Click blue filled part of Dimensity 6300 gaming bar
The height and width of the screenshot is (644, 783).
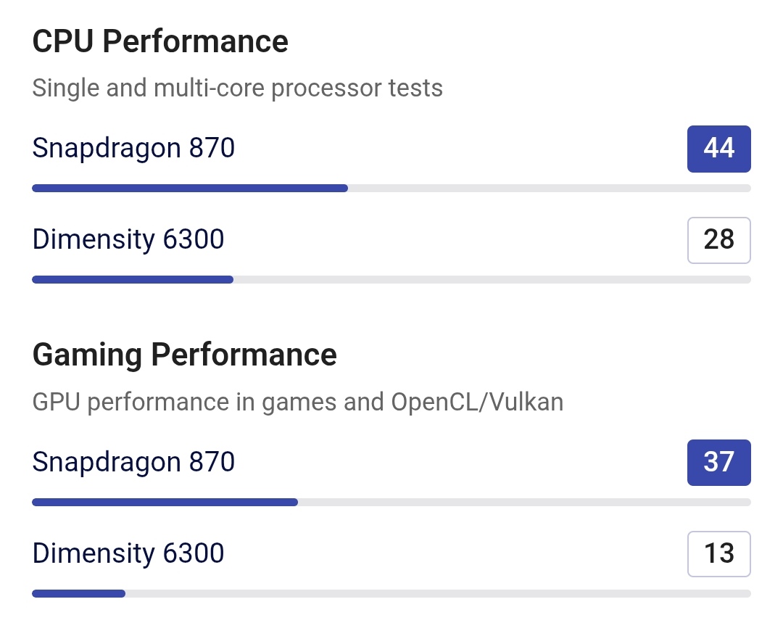pyautogui.click(x=78, y=593)
